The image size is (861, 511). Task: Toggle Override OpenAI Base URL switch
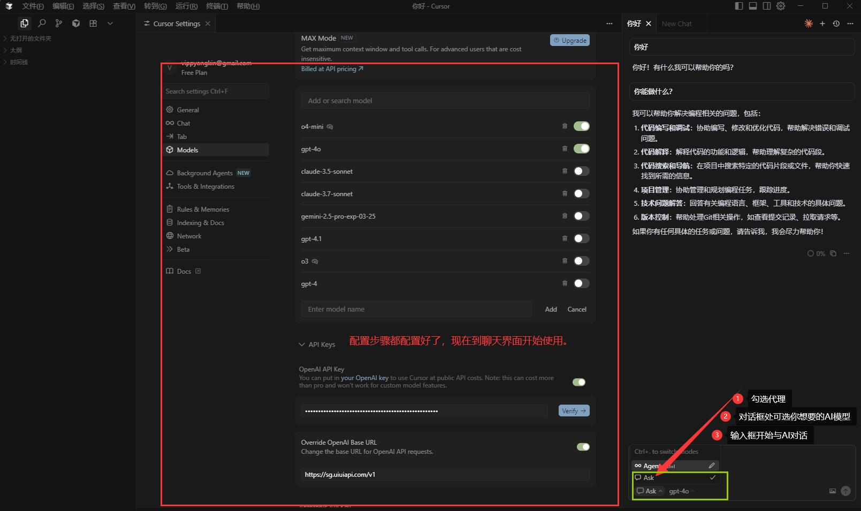point(583,447)
